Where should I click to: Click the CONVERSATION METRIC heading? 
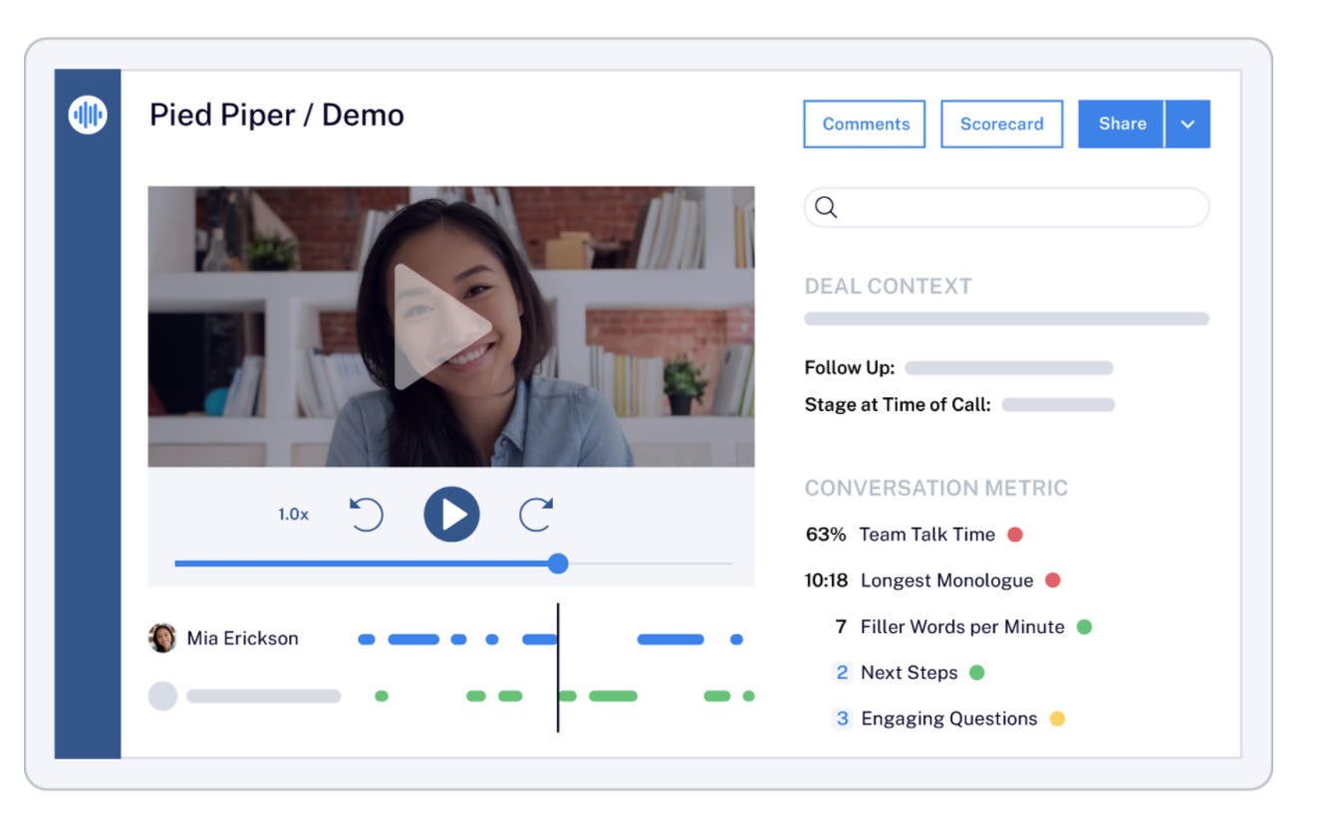coord(935,489)
